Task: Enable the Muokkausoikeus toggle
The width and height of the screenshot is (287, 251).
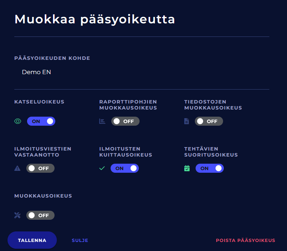Action: click(x=40, y=215)
